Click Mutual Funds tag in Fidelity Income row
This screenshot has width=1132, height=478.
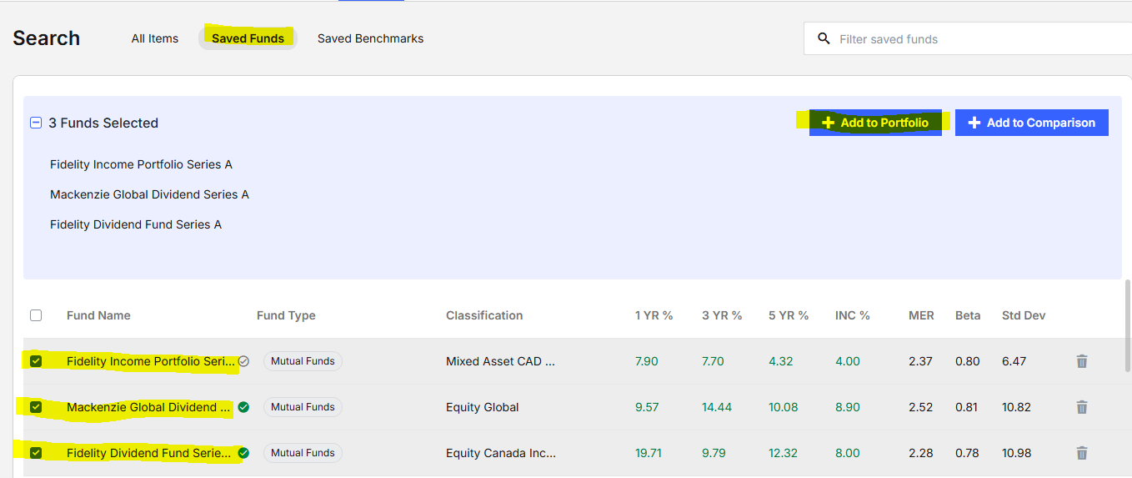tap(303, 361)
